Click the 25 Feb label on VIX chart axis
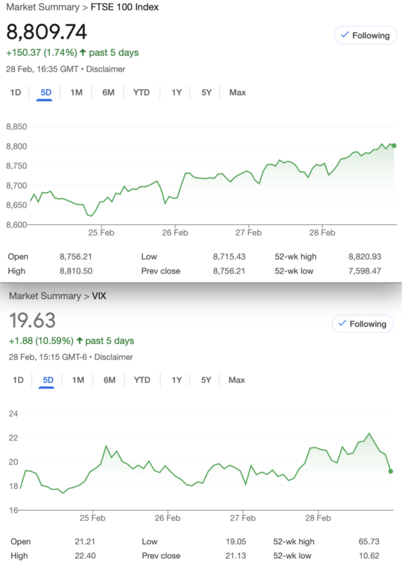 pyautogui.click(x=93, y=518)
